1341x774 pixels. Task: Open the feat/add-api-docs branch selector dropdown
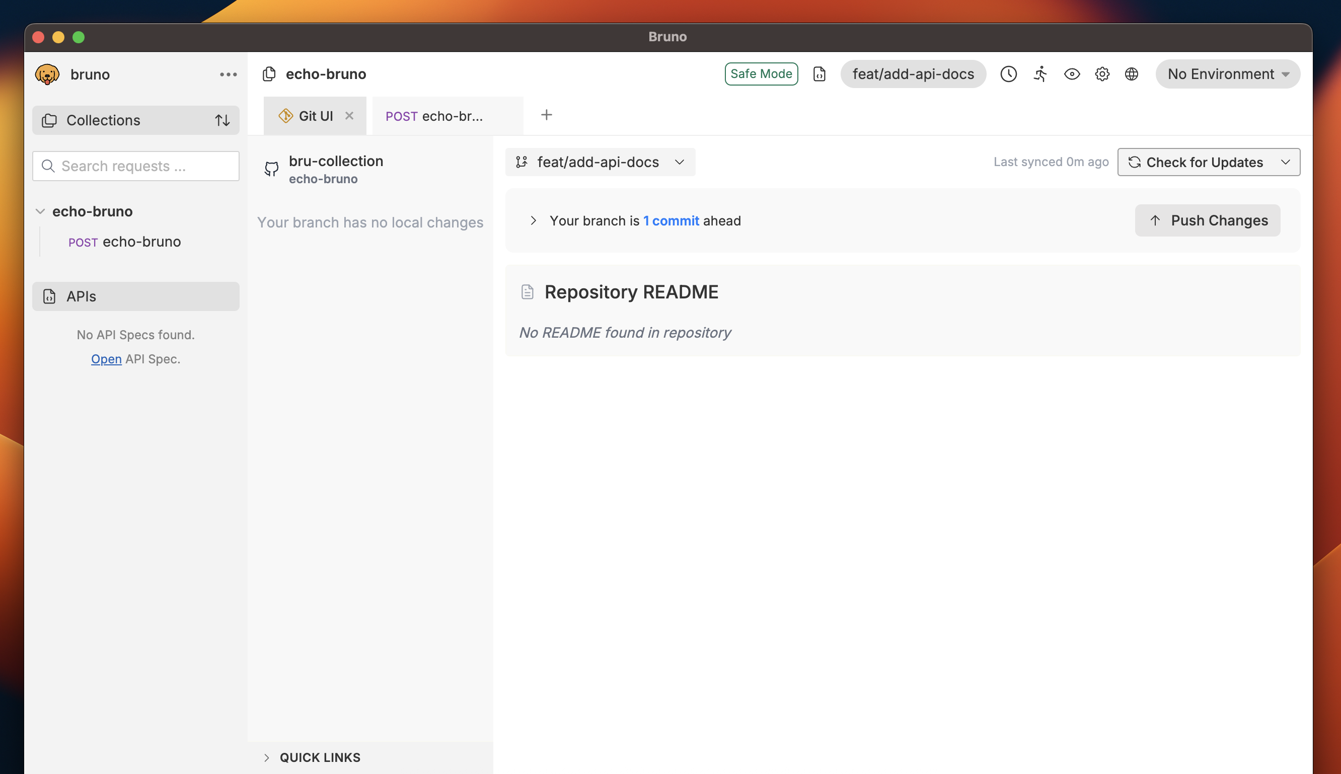tap(600, 162)
